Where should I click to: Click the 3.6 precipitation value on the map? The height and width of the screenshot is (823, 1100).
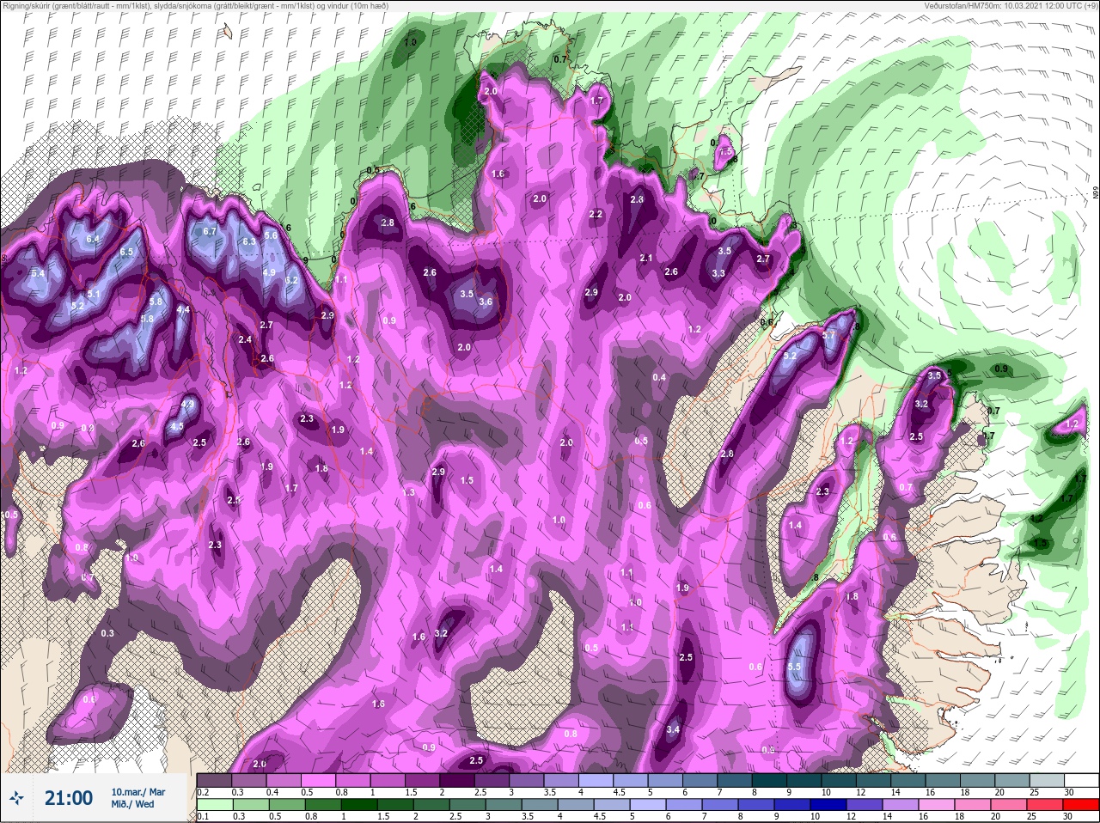pos(486,302)
